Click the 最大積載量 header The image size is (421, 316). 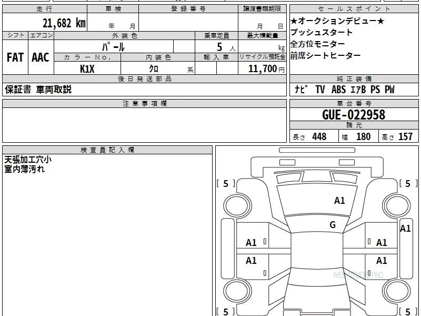pos(262,35)
